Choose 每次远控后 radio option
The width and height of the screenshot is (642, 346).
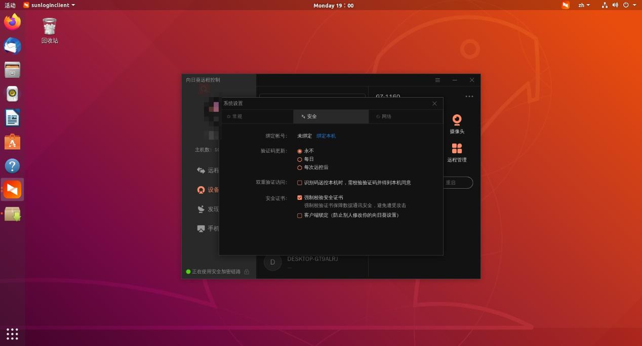[300, 167]
